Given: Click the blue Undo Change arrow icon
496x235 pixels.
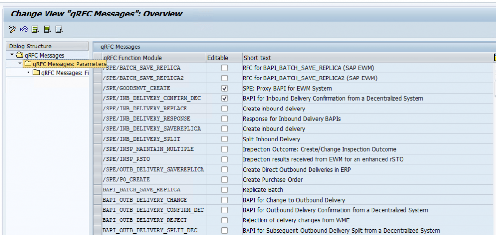Looking at the screenshot, I should 24,30.
